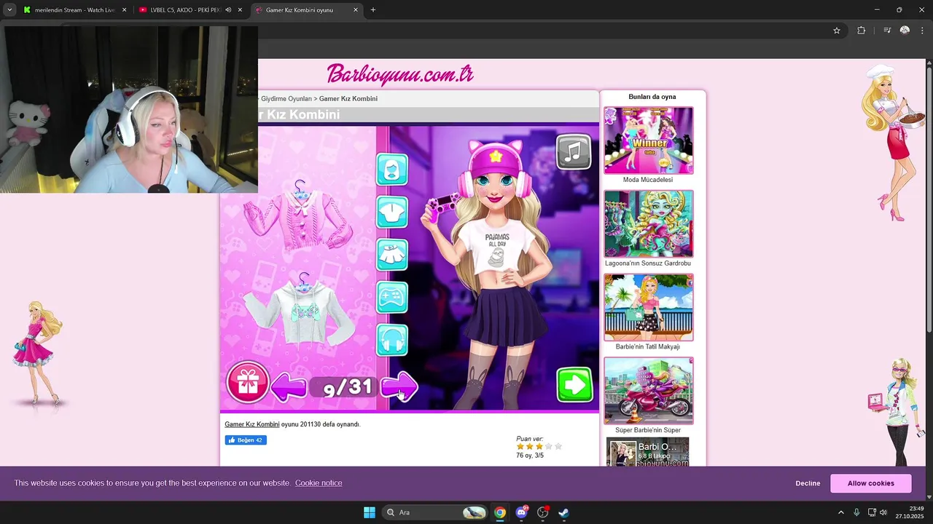This screenshot has width=933, height=524.
Task: Bookmark this page with the star icon
Action: pyautogui.click(x=837, y=31)
